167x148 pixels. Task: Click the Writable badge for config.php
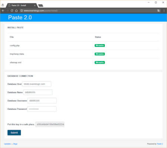pyautogui.click(x=100, y=45)
